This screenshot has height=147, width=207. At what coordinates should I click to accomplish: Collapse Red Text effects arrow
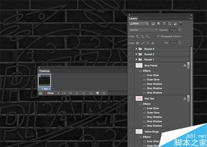188,98
